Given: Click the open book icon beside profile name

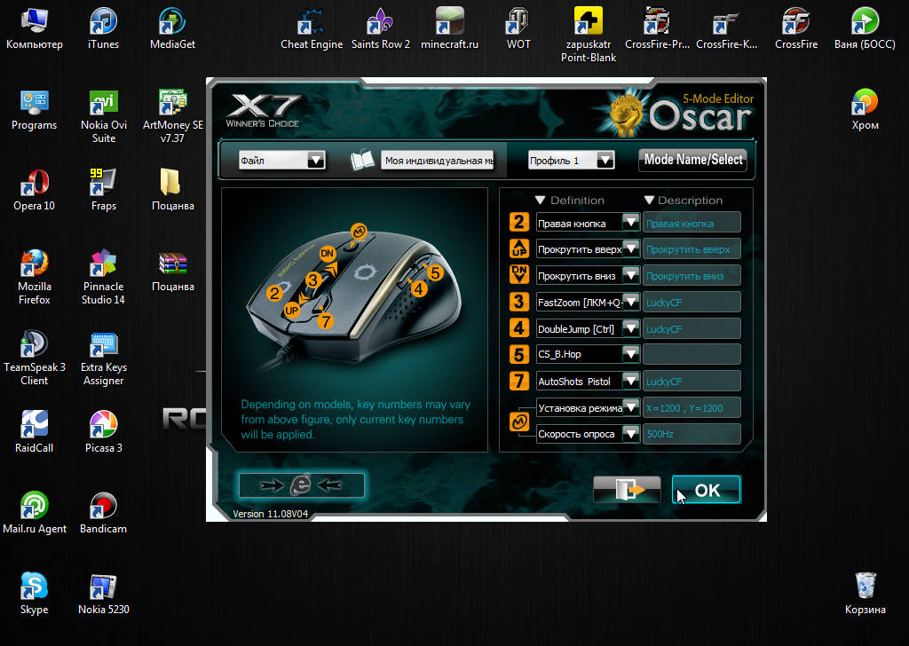Looking at the screenshot, I should coord(362,161).
